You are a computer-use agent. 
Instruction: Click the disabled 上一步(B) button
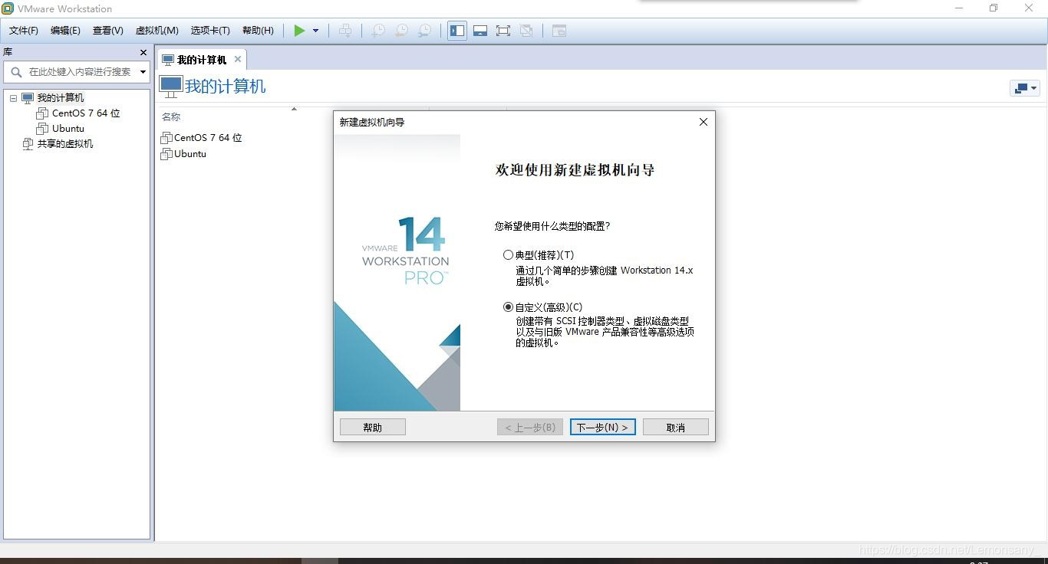coord(530,427)
